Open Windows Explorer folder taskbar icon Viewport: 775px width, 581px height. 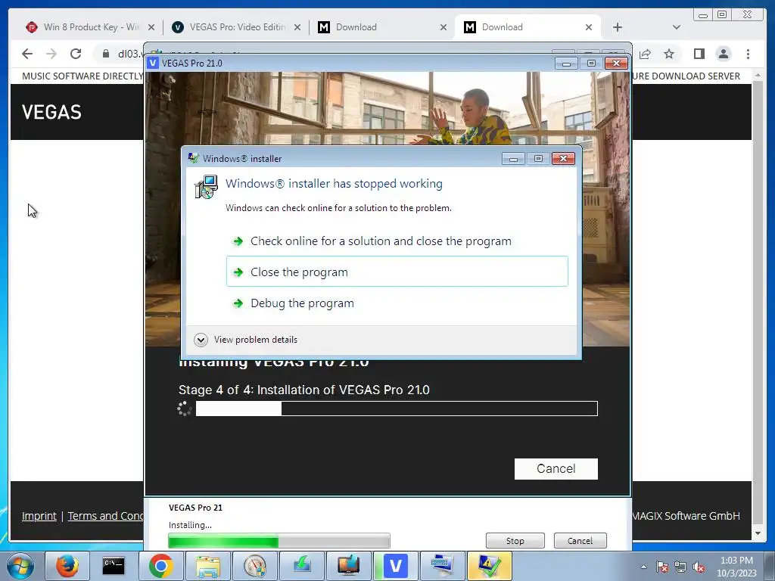point(207,566)
